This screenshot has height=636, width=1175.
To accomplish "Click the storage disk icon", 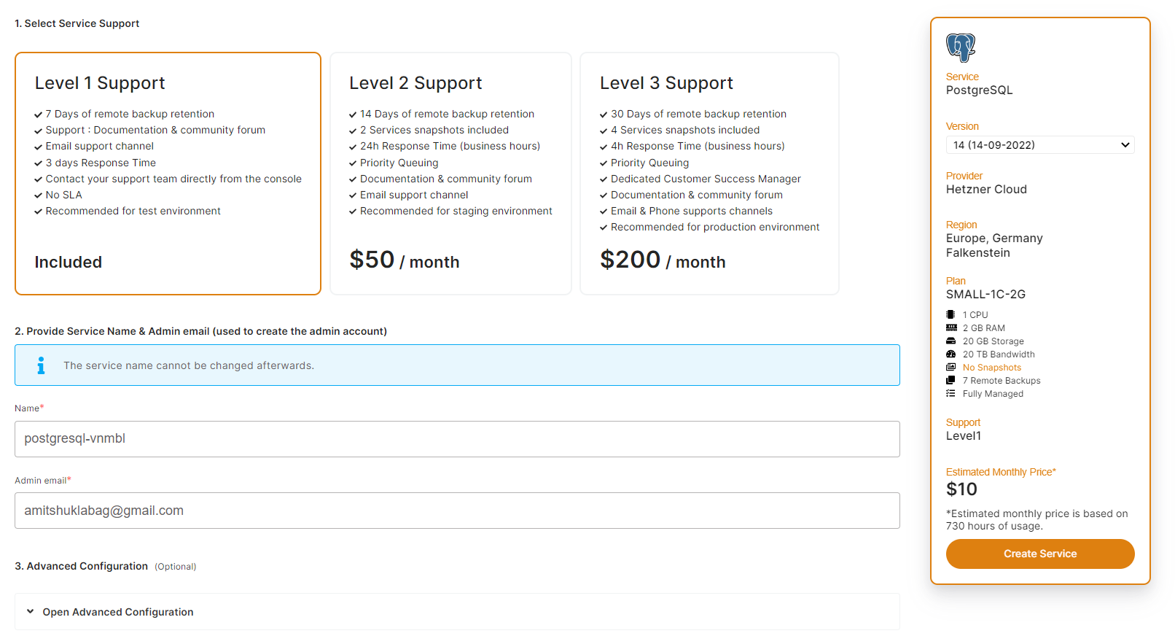I will (x=950, y=341).
